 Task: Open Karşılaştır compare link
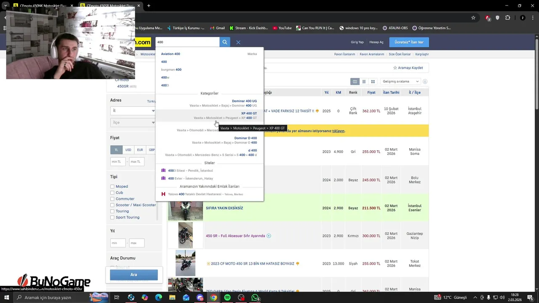click(422, 54)
